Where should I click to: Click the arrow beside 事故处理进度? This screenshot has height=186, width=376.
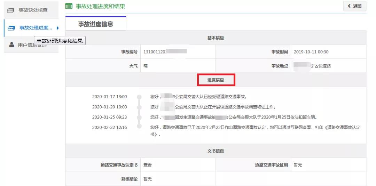tap(57, 28)
